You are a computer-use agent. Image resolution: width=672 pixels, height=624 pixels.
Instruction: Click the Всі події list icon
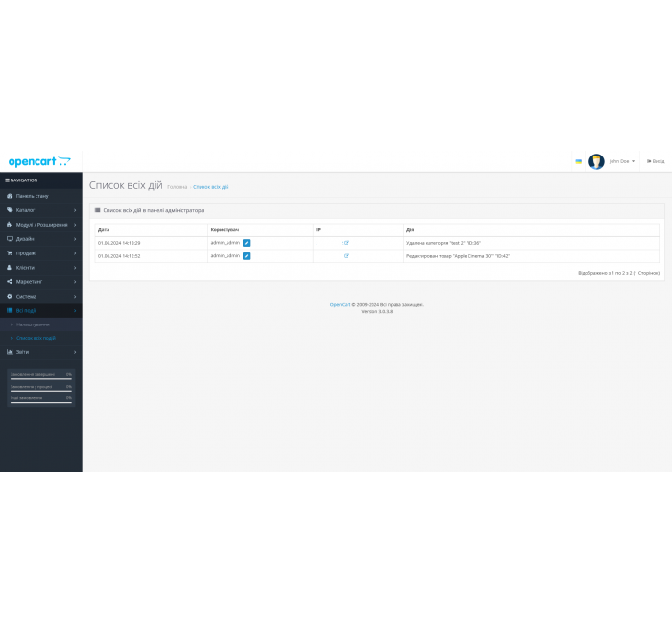pyautogui.click(x=10, y=310)
